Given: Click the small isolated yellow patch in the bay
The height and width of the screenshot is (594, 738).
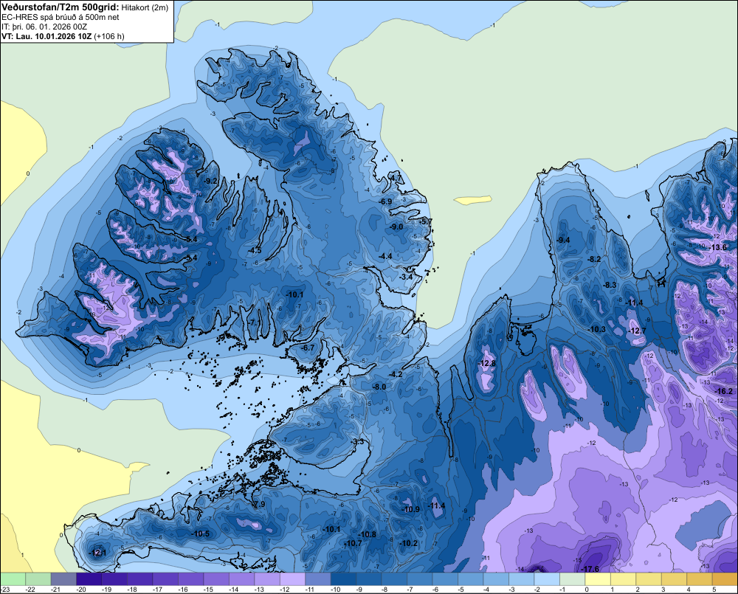Looking at the screenshot, I should 472,200.
